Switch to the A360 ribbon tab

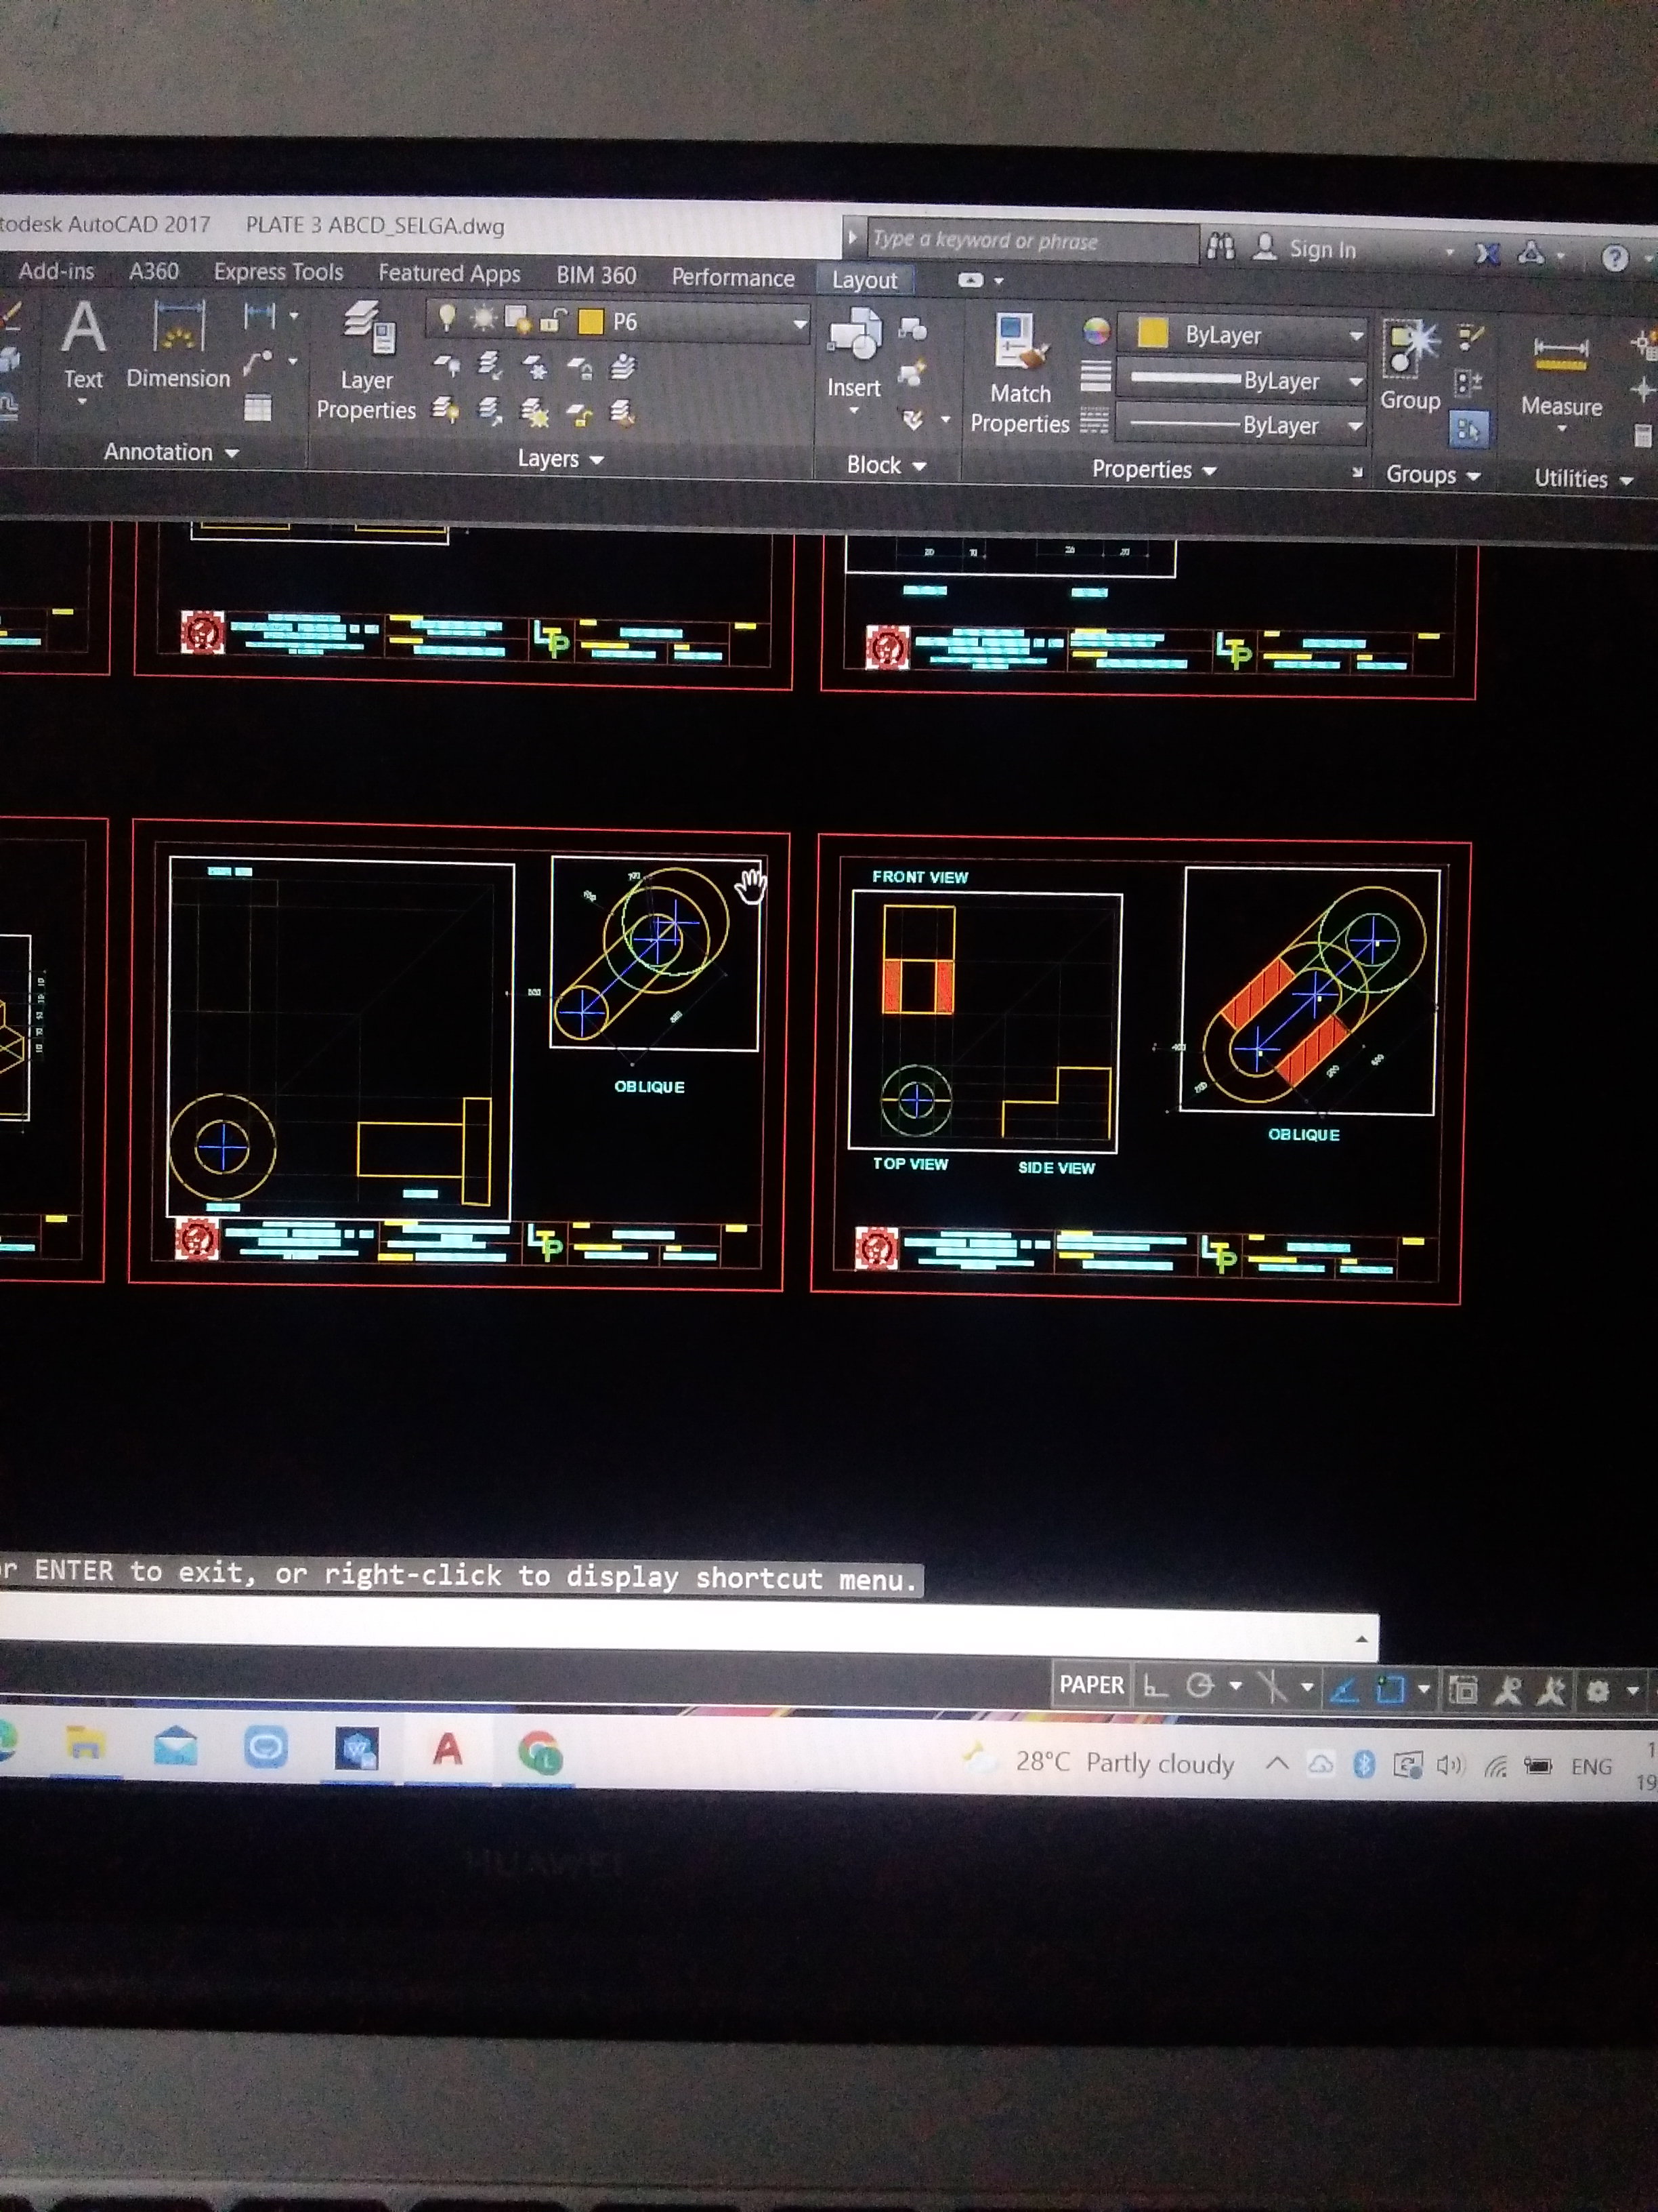(154, 272)
